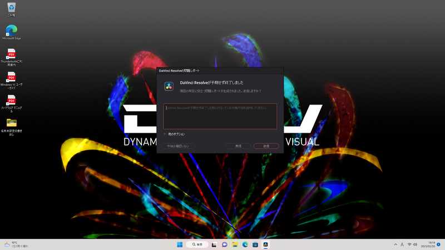
Task: Click the 今後は確認しない button
Action: coord(178,146)
